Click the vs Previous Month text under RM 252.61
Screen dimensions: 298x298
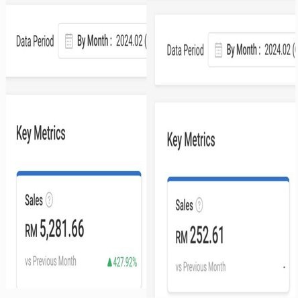201,266
